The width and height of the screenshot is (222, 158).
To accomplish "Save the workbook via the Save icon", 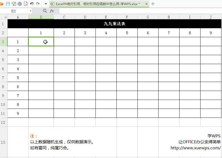I will (8, 4).
